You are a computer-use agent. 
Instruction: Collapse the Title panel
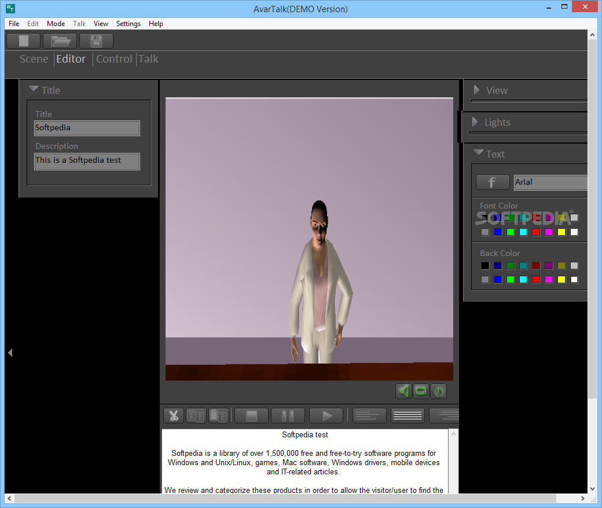[34, 89]
